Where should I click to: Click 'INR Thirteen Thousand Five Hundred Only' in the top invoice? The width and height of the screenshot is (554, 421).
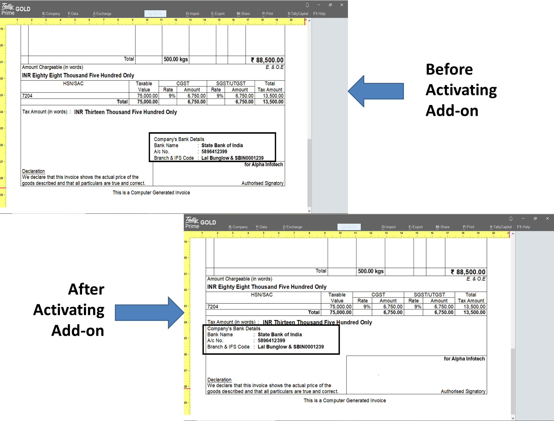[x=125, y=112]
